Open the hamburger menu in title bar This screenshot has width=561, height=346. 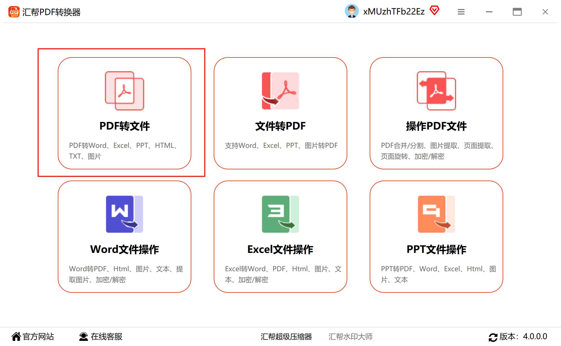pos(461,12)
